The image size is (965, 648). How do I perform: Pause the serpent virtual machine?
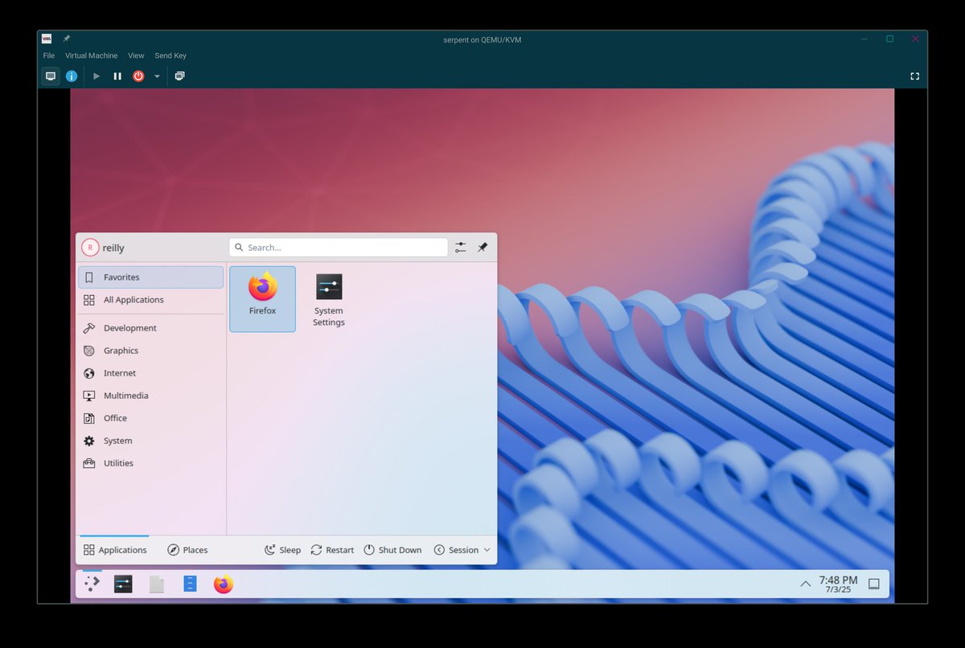(117, 76)
